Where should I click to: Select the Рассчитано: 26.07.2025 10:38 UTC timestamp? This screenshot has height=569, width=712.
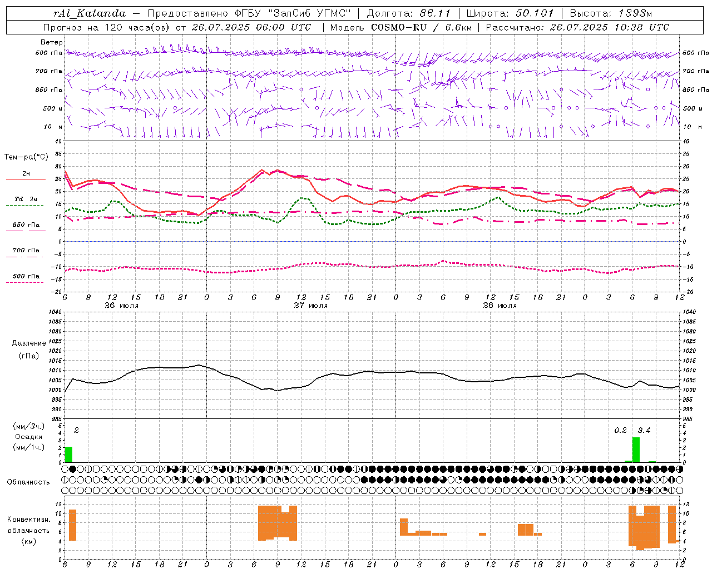[x=577, y=27]
